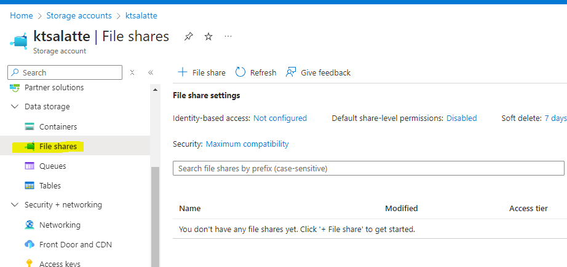The height and width of the screenshot is (267, 567).
Task: Focus the sidebar Search field
Action: coord(65,72)
